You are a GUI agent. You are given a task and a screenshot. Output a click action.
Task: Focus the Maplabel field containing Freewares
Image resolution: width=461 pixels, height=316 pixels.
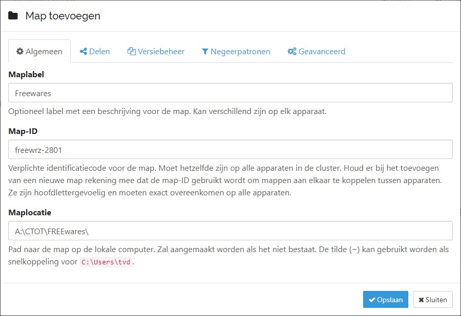point(230,93)
